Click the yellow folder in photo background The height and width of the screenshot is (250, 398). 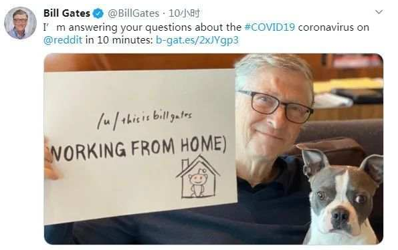pyautogui.click(x=348, y=85)
